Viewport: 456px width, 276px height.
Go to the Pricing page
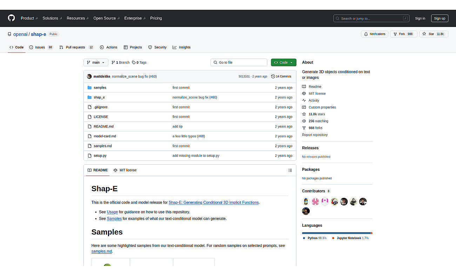[156, 18]
